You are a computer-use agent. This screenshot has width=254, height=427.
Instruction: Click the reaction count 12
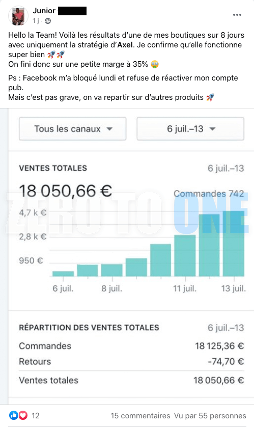[35, 416]
